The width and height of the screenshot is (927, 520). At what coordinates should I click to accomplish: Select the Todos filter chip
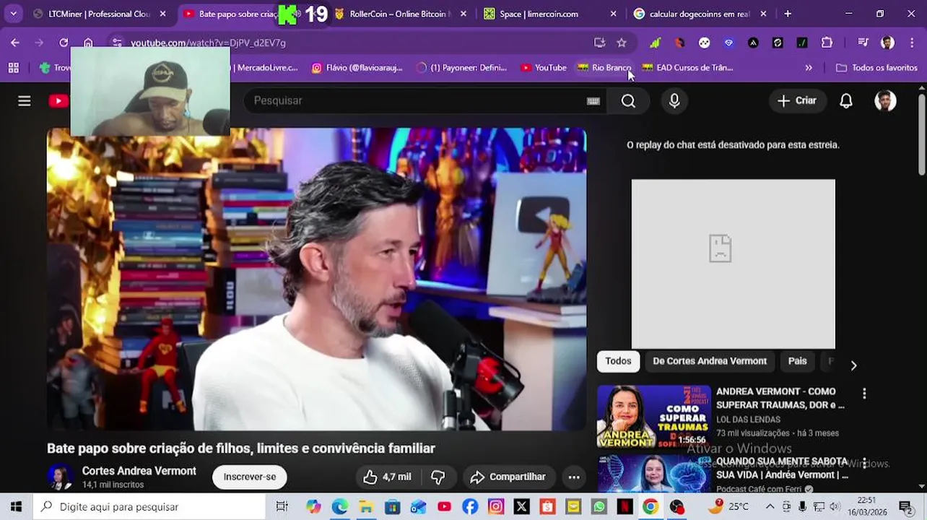(x=618, y=361)
